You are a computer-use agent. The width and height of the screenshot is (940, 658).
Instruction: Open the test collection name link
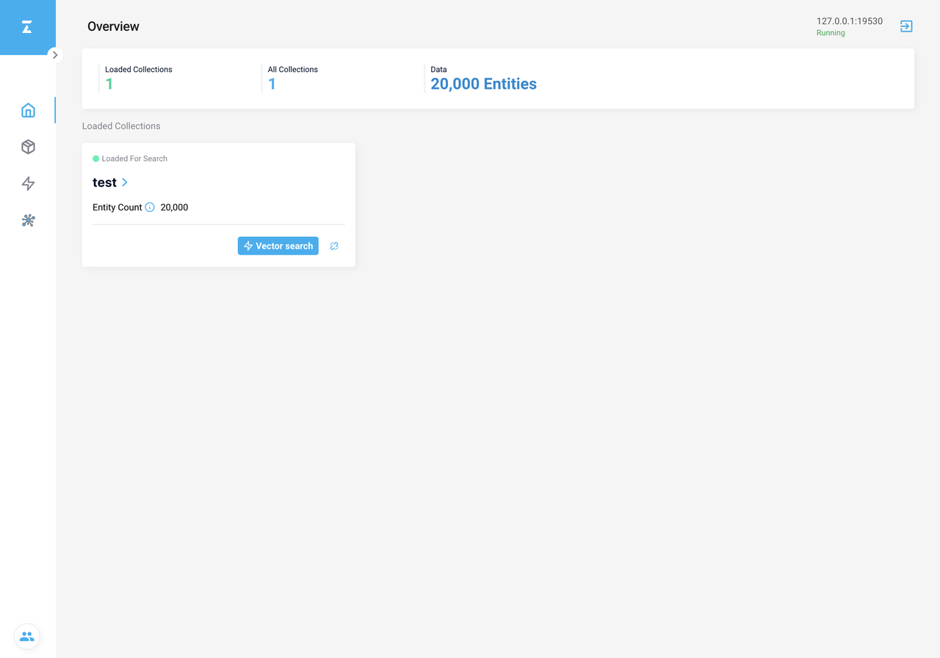(104, 183)
